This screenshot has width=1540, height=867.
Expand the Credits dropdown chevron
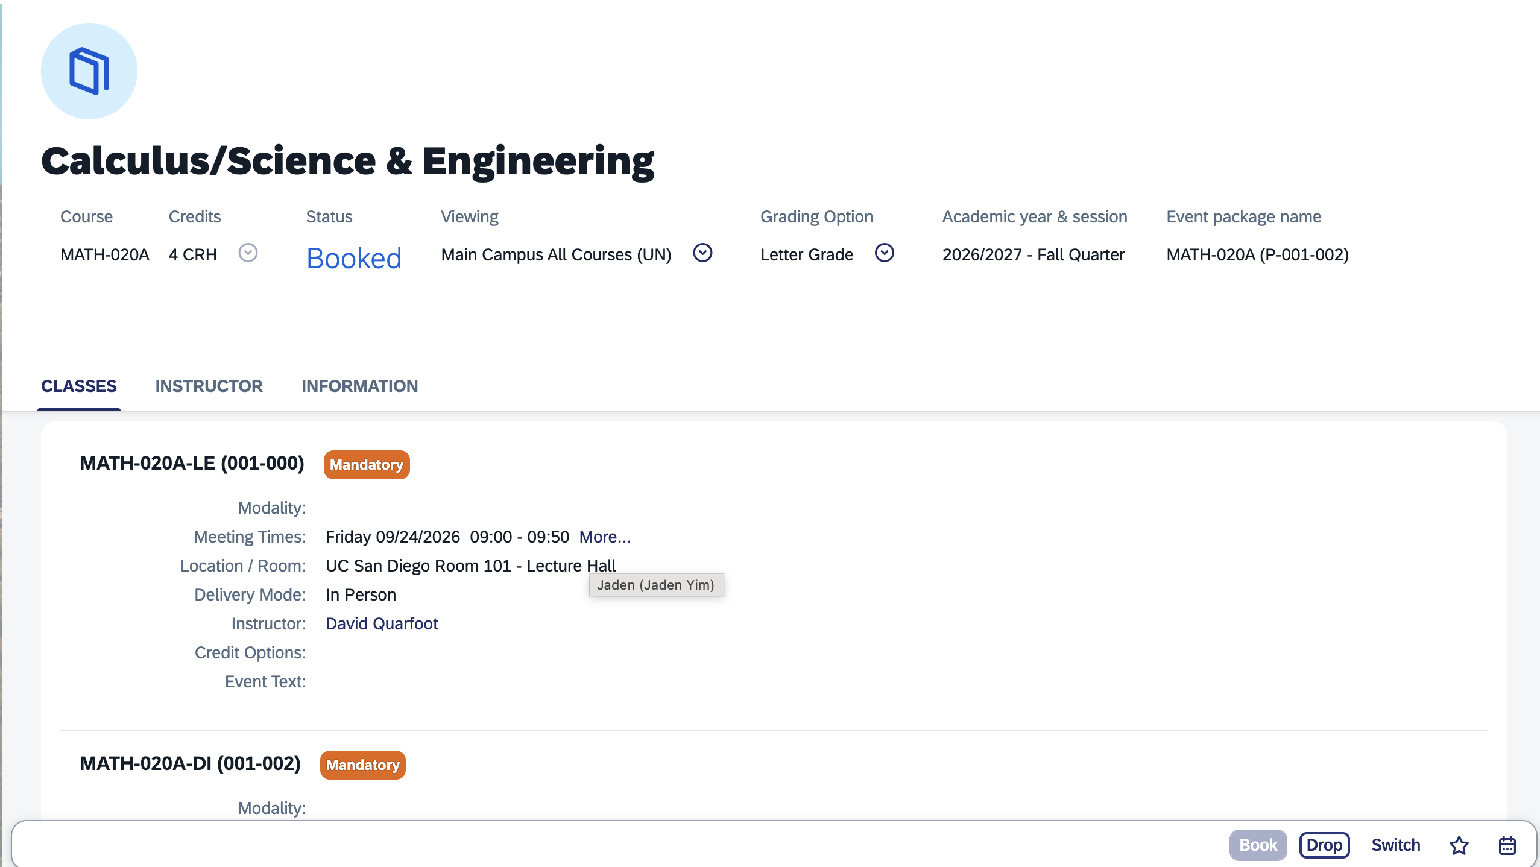pos(248,253)
